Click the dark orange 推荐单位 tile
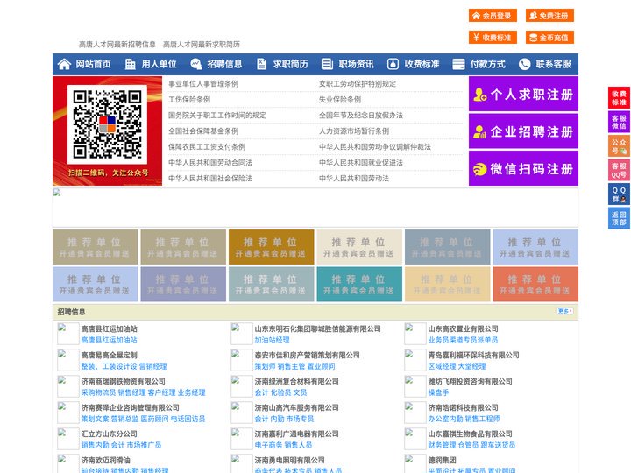This screenshot has width=631, height=473. 271,247
